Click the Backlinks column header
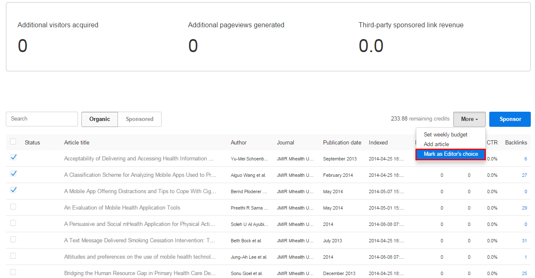 coord(516,143)
